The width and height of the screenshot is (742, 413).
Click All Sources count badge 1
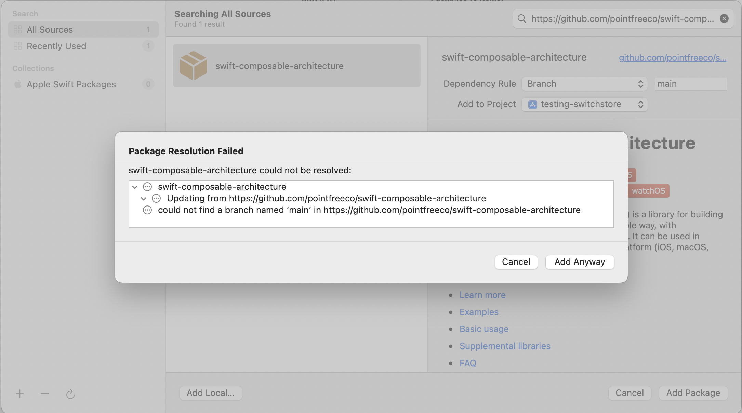(x=148, y=30)
